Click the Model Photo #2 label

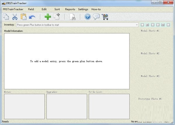click(150, 53)
